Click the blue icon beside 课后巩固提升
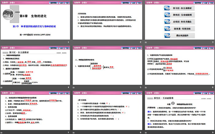Viewport: 215px width, 134px height. point(167,35)
